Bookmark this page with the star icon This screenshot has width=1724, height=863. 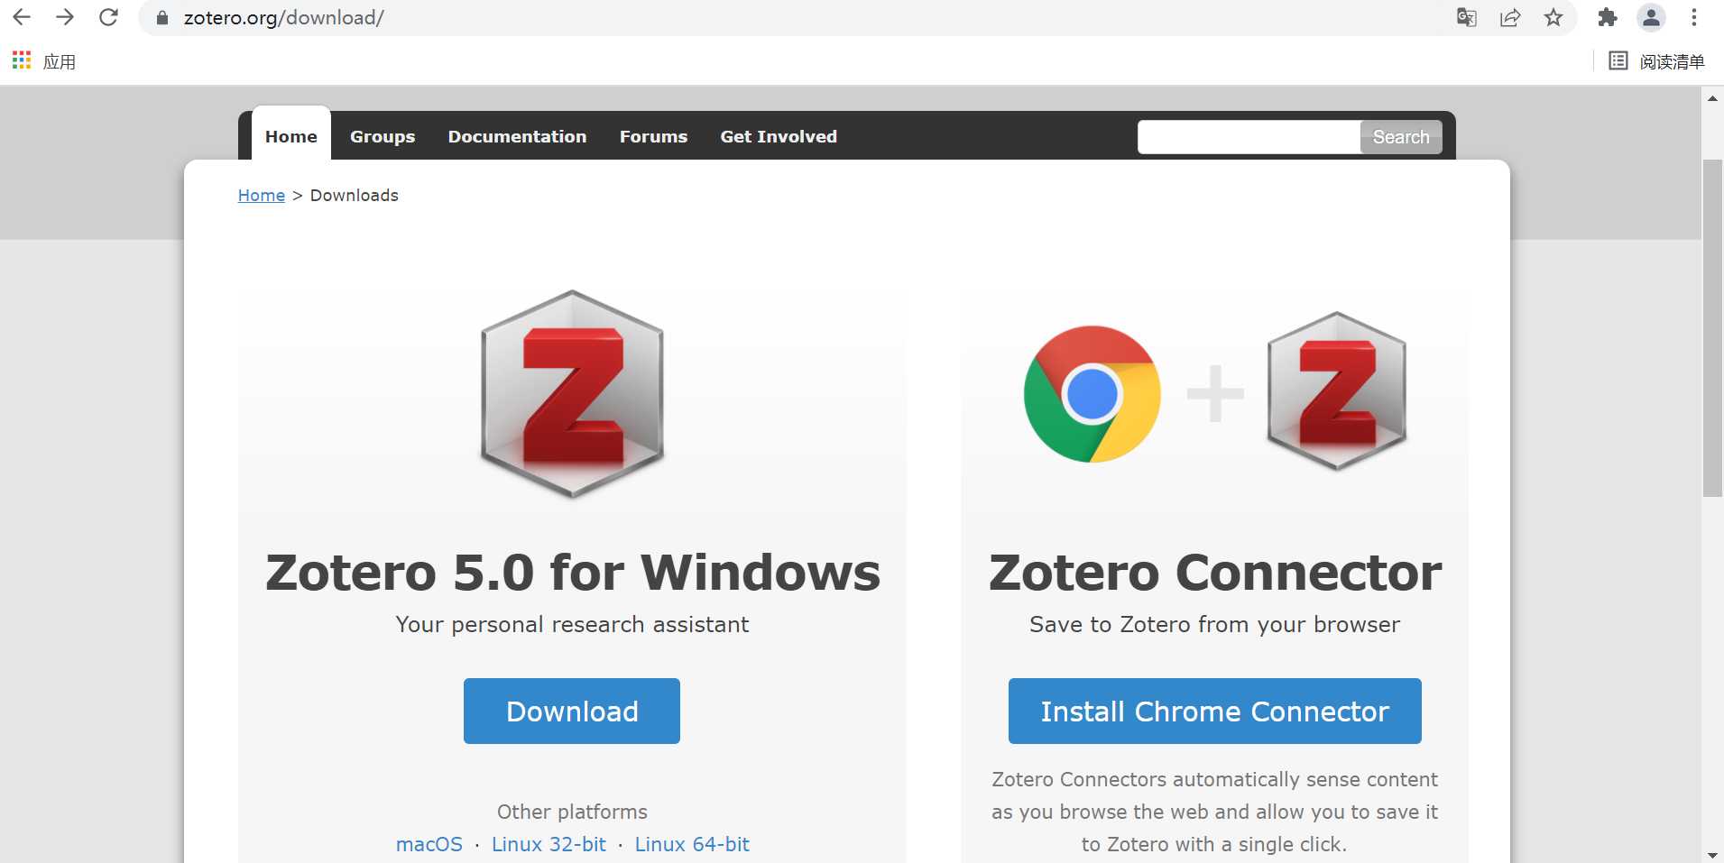click(1553, 17)
